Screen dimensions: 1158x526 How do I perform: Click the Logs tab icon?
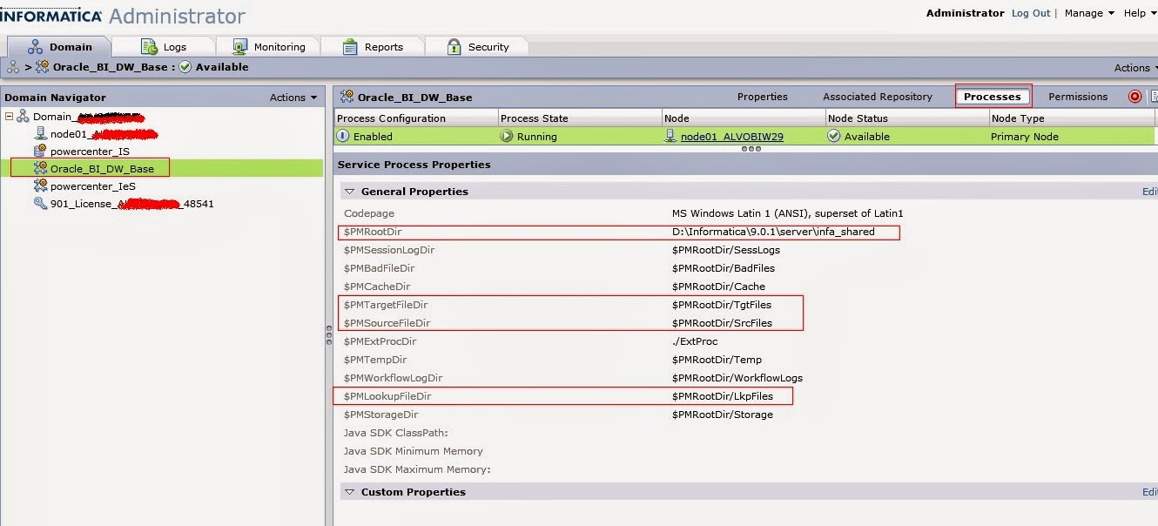tap(149, 47)
